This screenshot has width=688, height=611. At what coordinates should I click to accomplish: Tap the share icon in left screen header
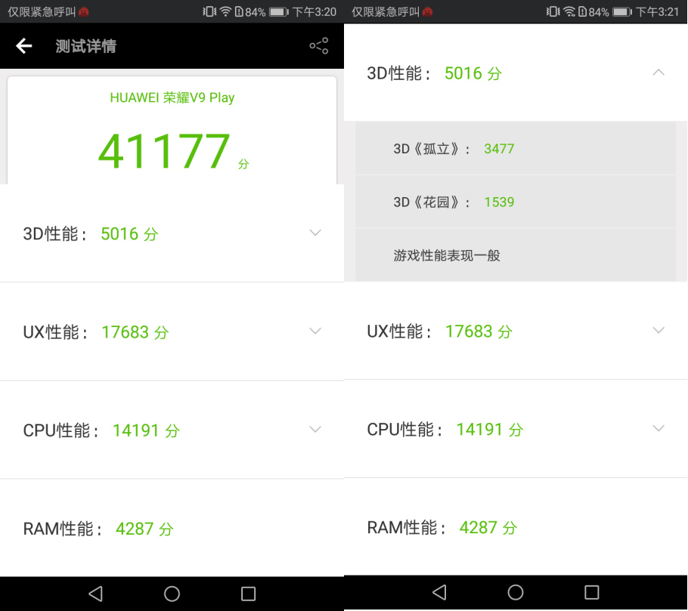coord(319,45)
